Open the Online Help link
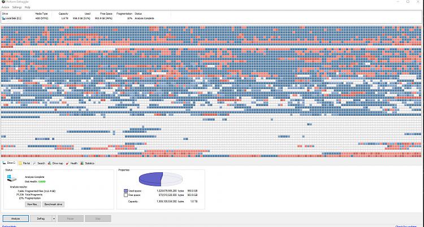The image size is (424, 227). [x=9, y=226]
